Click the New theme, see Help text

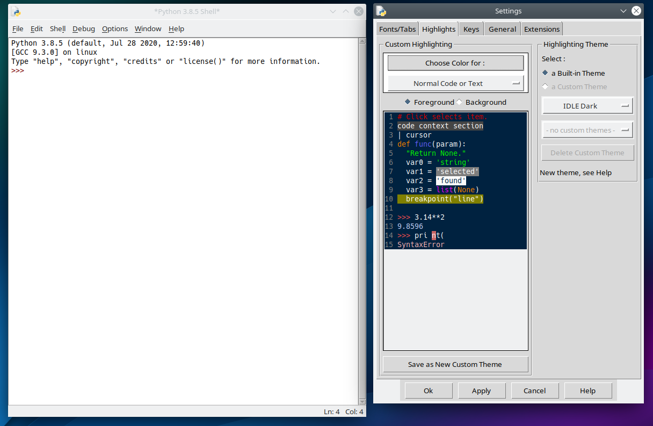(576, 172)
